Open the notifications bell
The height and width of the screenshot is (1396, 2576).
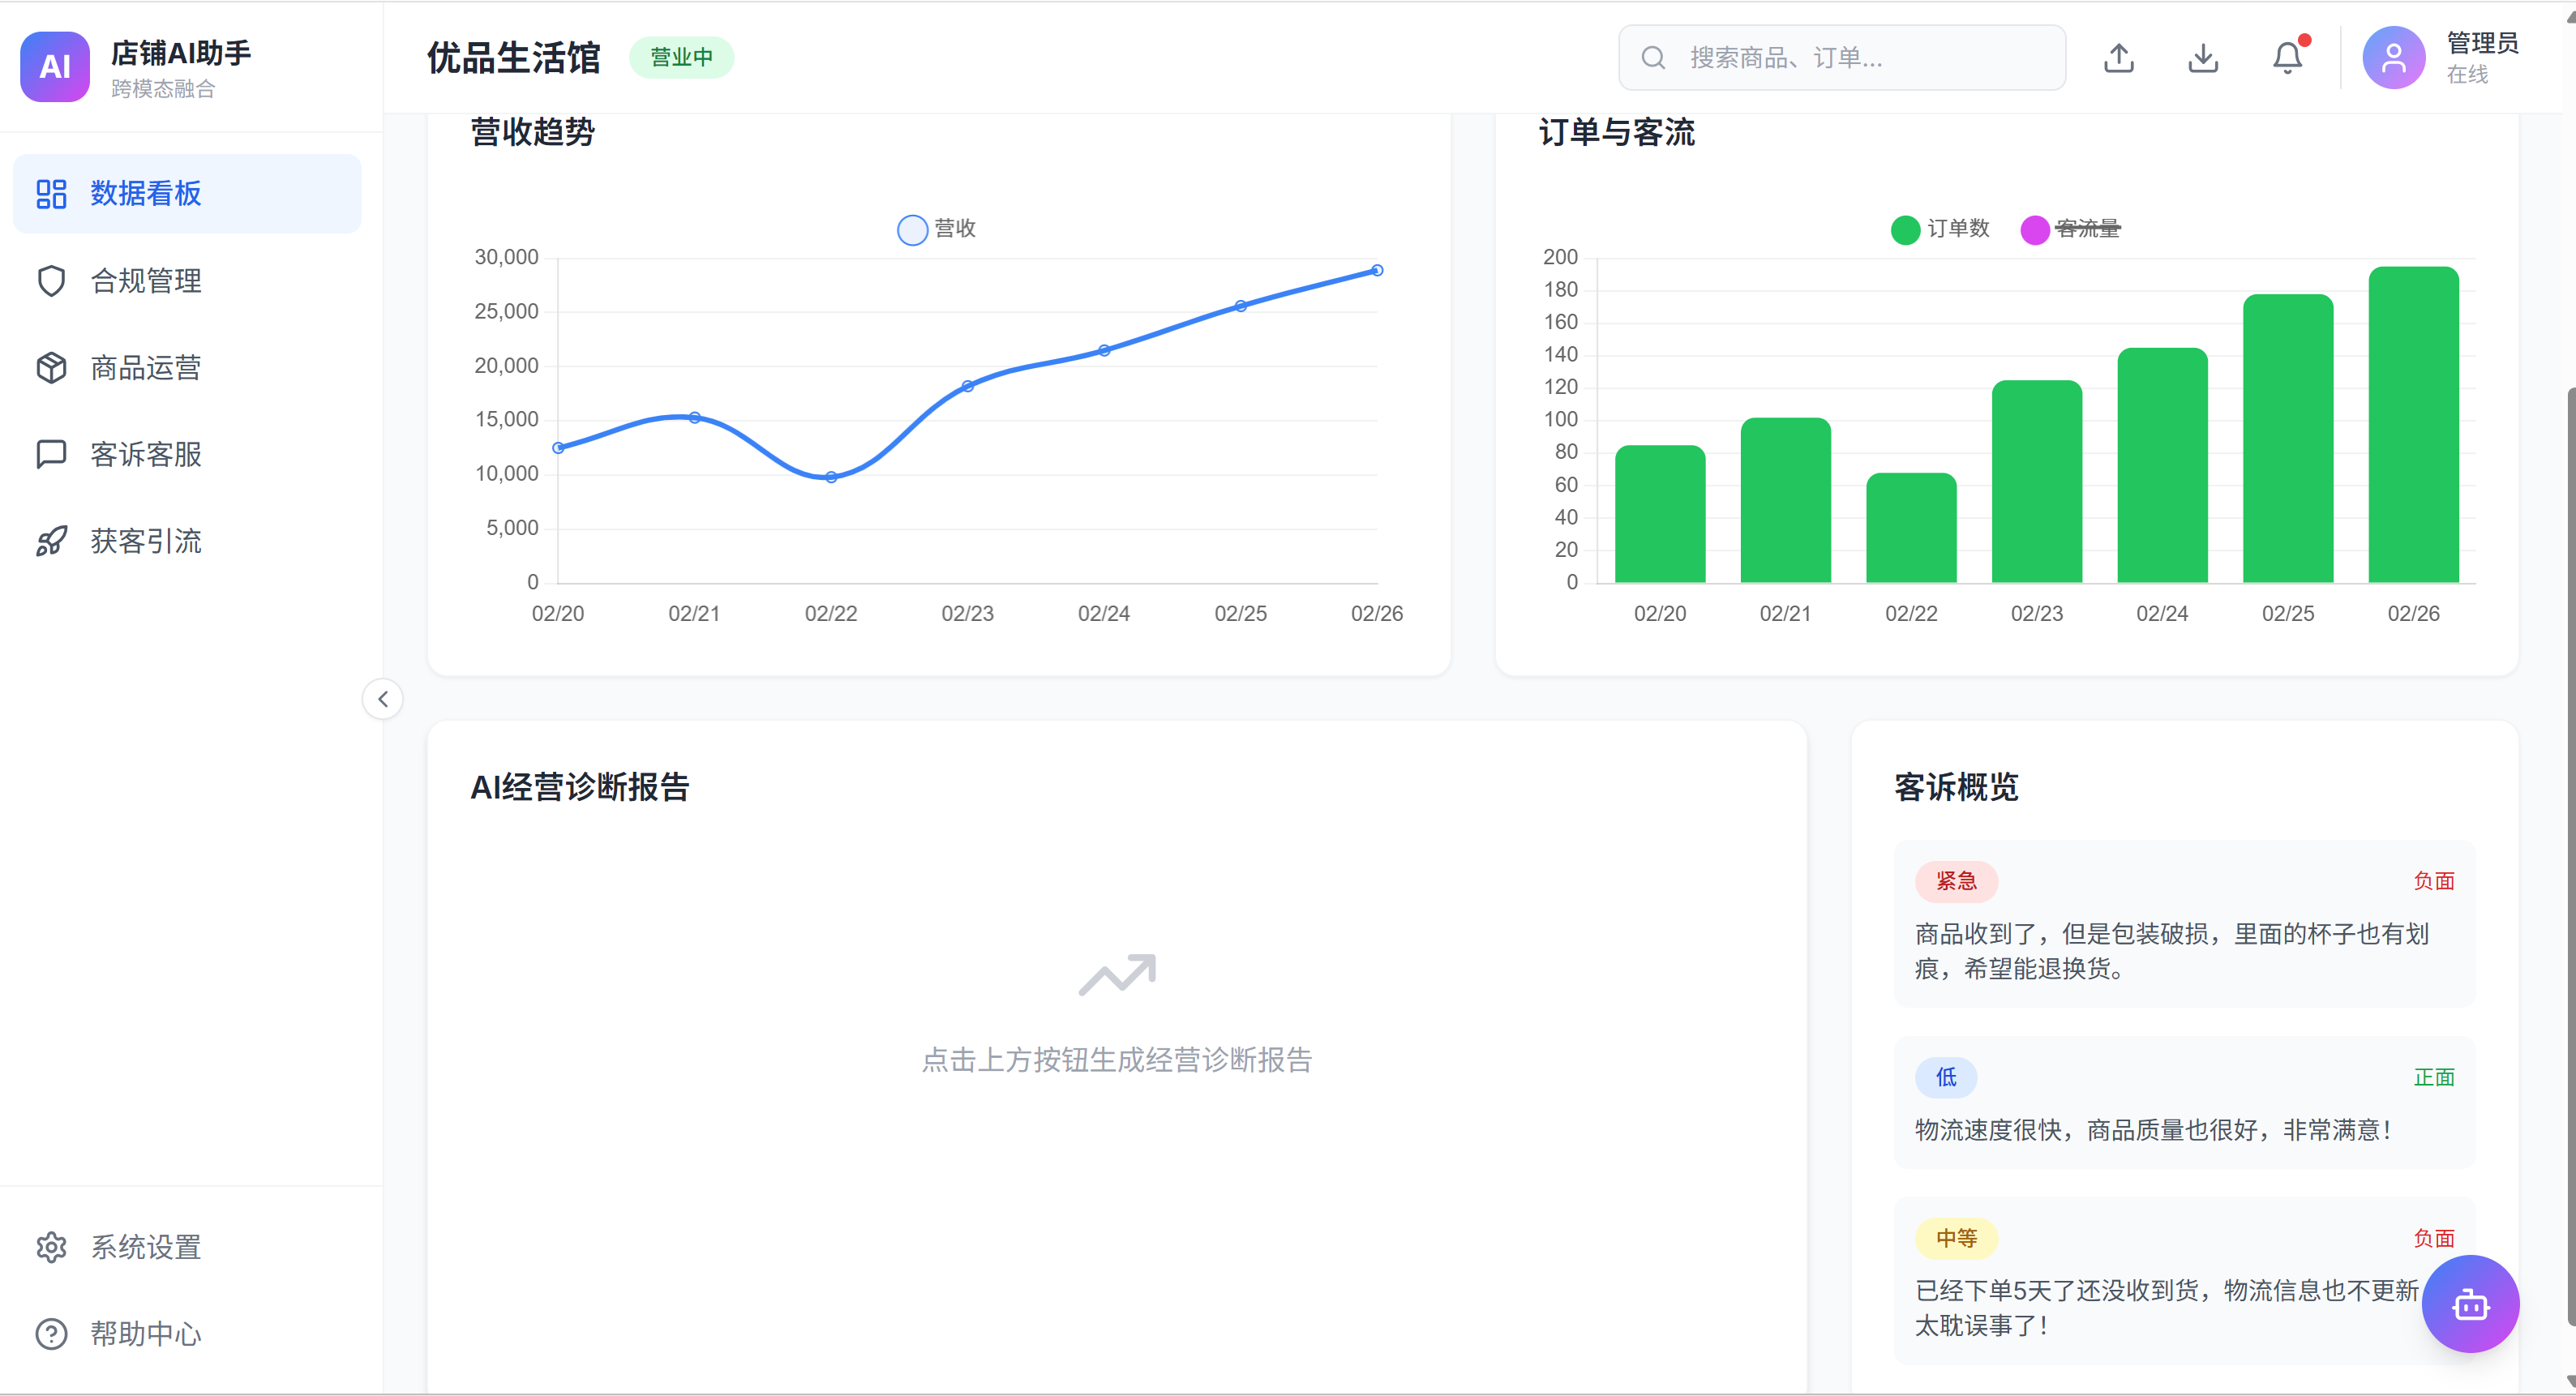2287,58
